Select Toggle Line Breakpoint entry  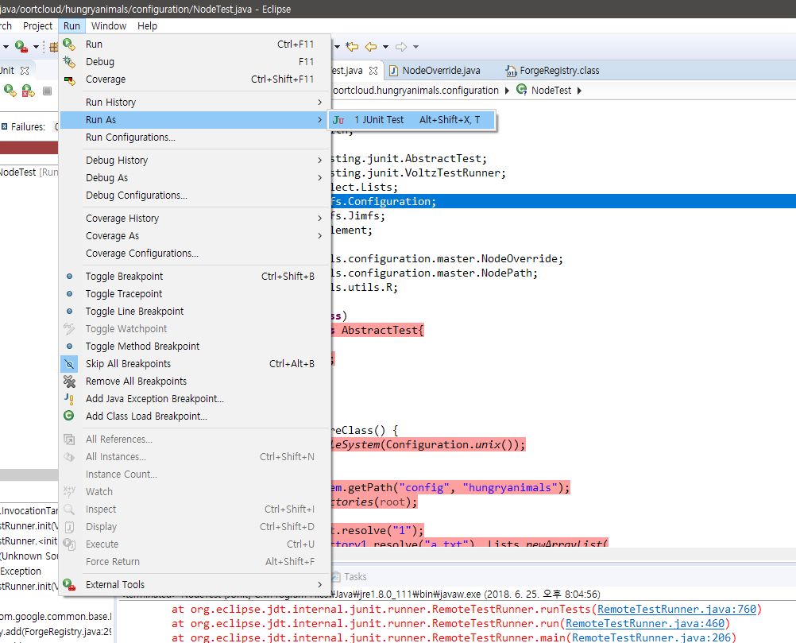[x=193, y=312]
